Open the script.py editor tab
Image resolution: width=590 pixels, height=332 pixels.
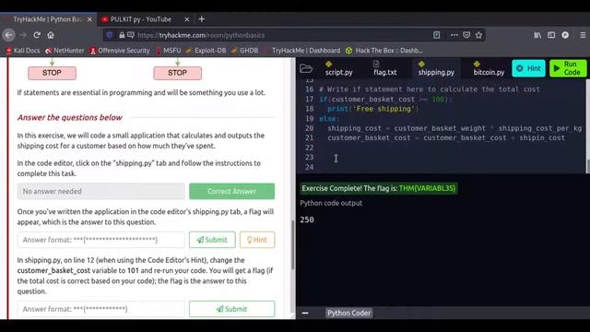(338, 68)
